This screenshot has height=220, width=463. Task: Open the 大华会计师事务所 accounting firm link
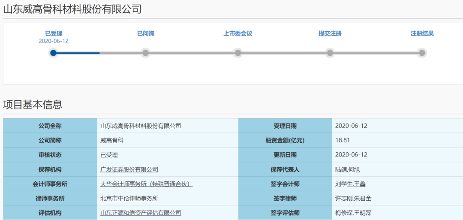coord(146,184)
